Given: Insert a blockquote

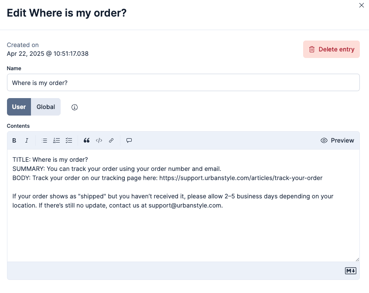Looking at the screenshot, I should pyautogui.click(x=86, y=140).
